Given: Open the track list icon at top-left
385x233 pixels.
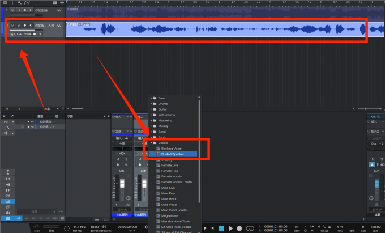Looking at the screenshot, I should click(5, 2).
